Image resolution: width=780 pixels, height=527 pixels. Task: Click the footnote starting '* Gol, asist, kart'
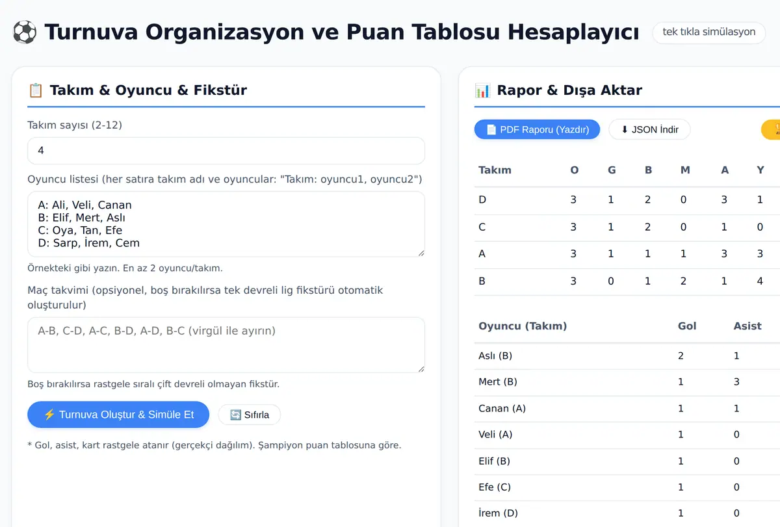click(x=214, y=446)
